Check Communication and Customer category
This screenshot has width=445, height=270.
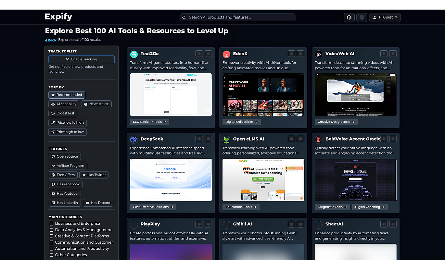pos(52,242)
